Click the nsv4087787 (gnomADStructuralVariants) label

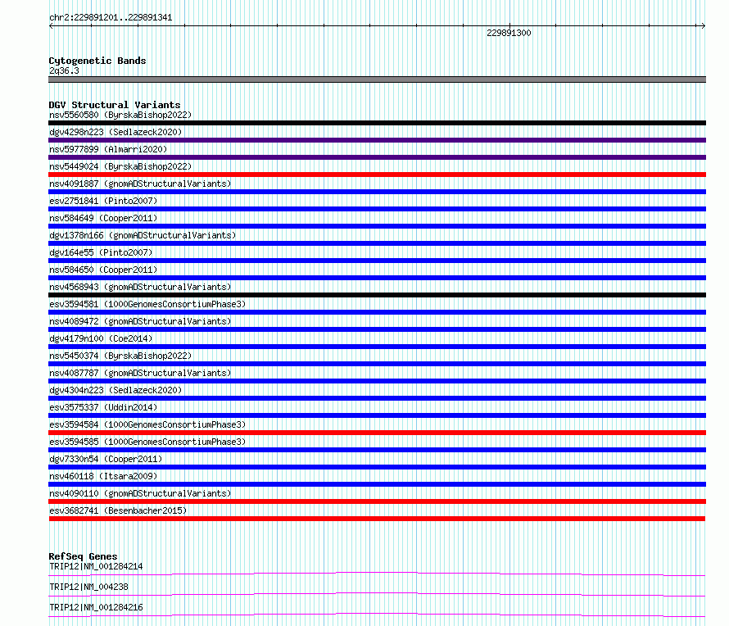point(140,373)
